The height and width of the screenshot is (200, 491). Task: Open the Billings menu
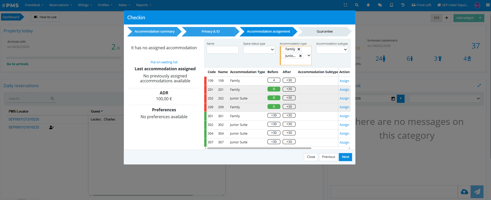(x=85, y=5)
